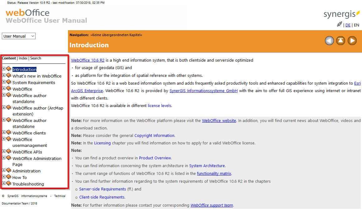Click the back navigation arrow button
Screen dimensions: 362x211
click(x=329, y=40)
